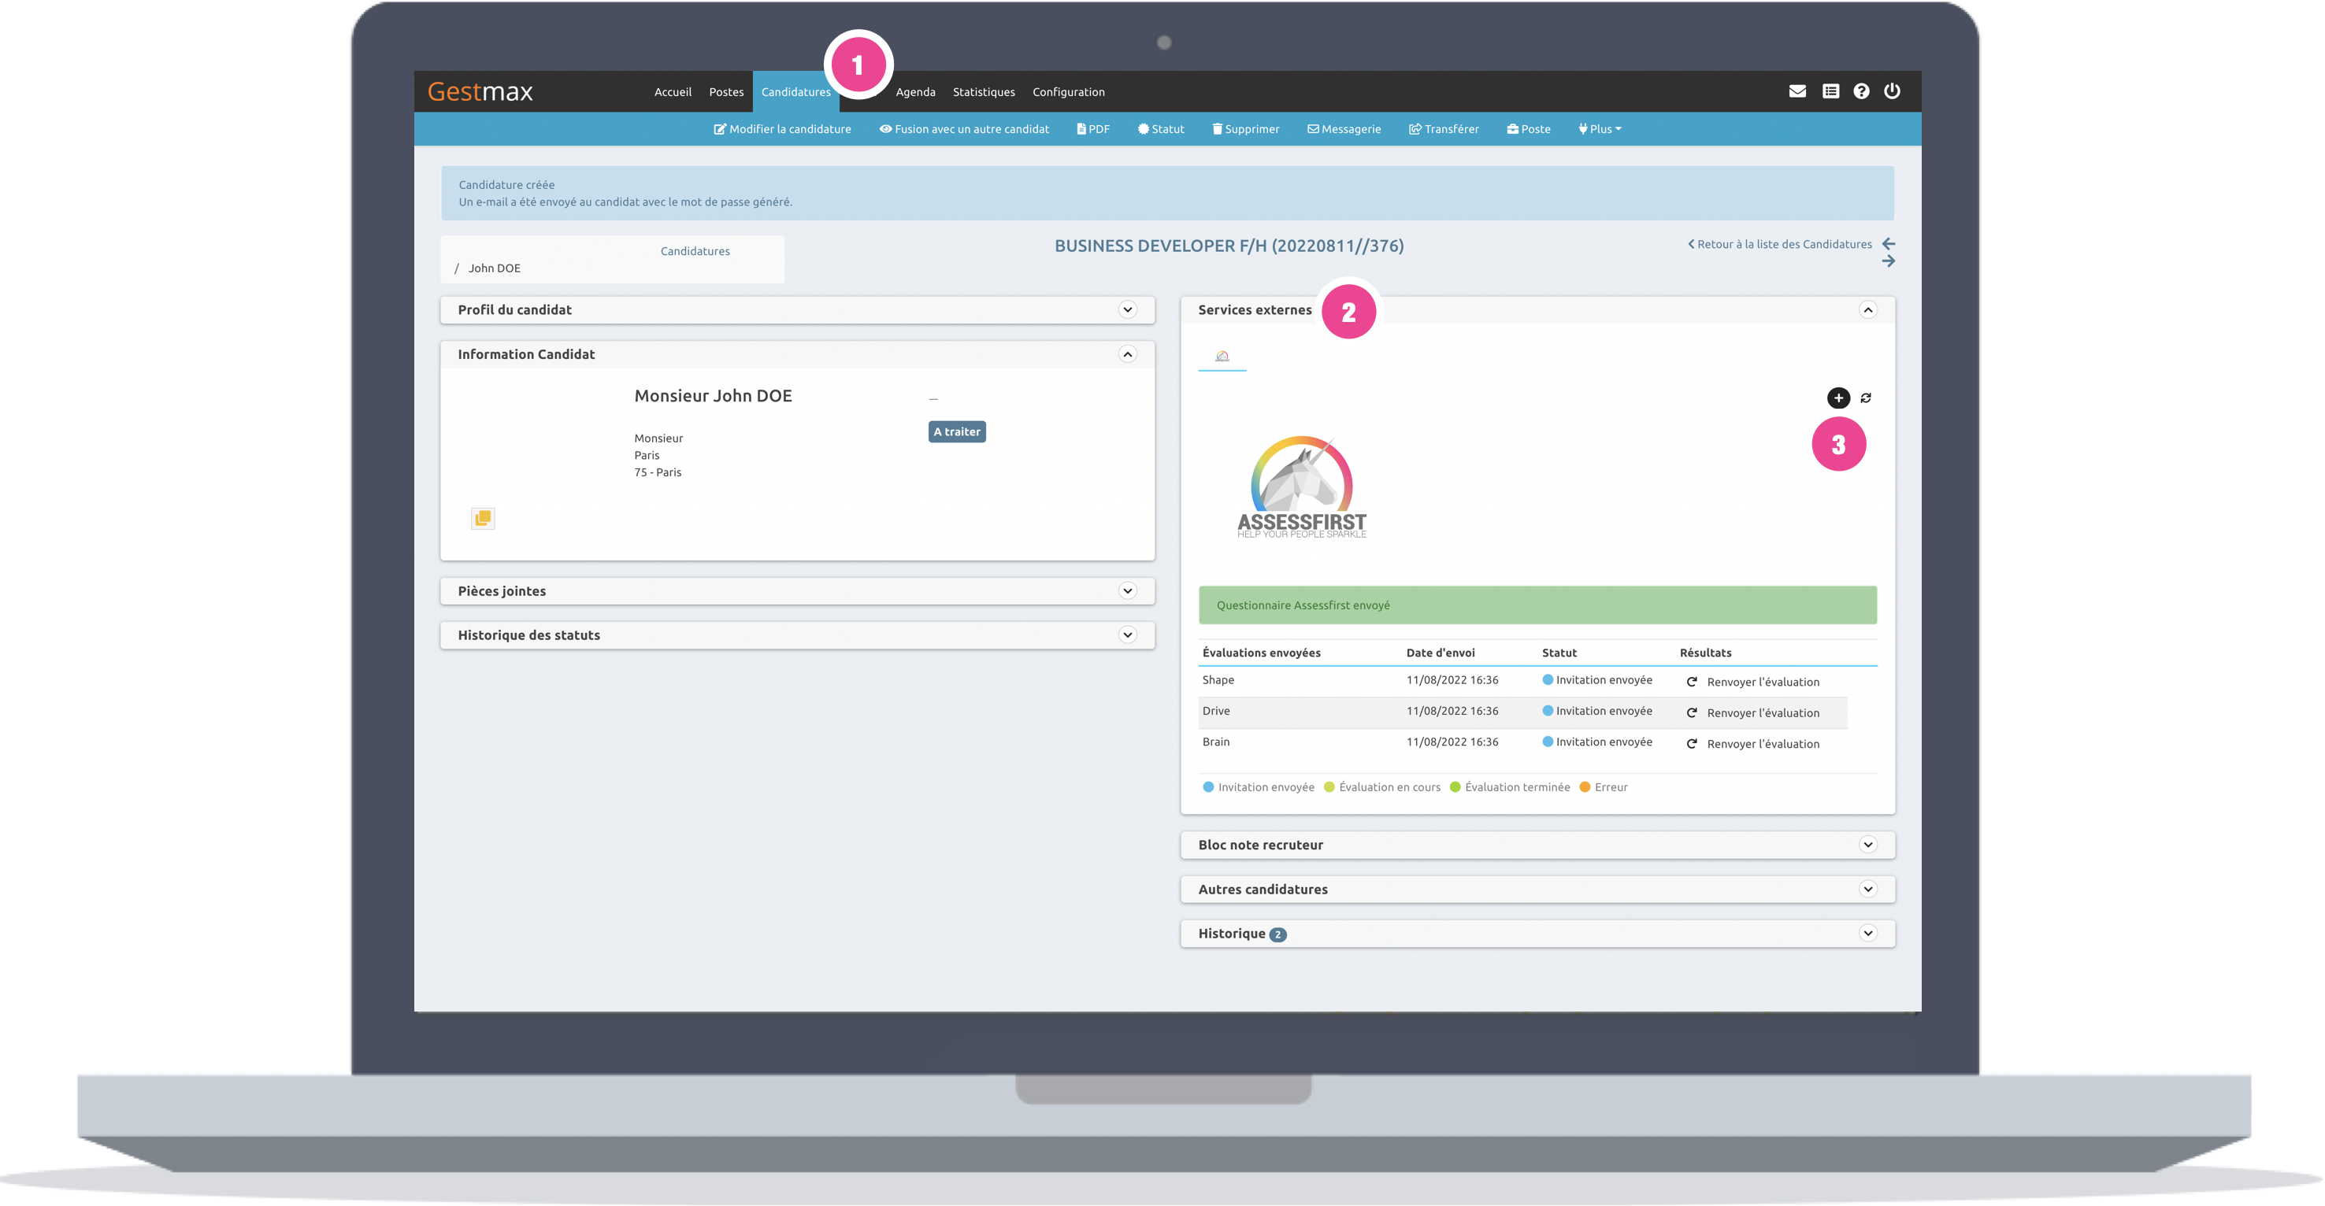Click the black plus add-evaluation icon

pyautogui.click(x=1837, y=398)
